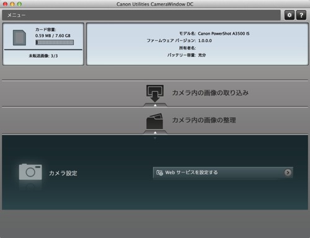310x238 pixels.
Task: Expand the カメラ内の画像の取り込み section tab
Action: [x=155, y=105]
